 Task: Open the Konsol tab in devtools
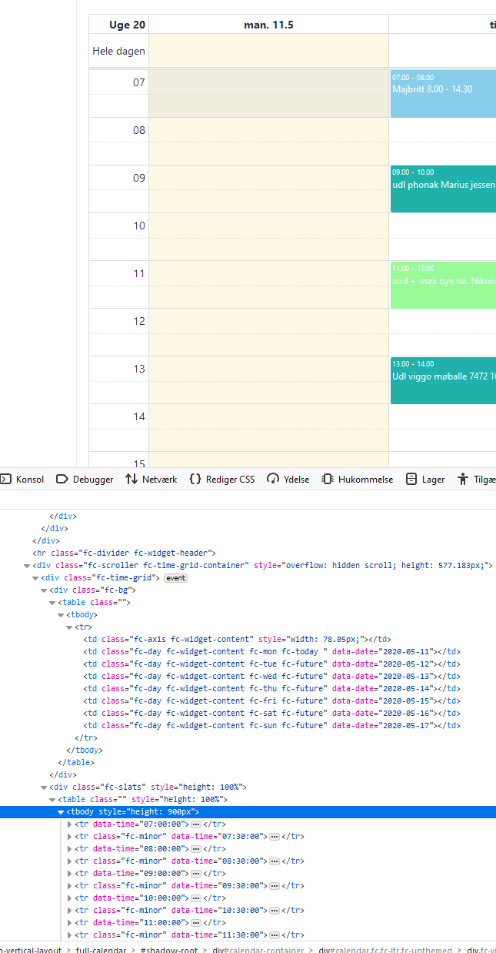click(23, 479)
